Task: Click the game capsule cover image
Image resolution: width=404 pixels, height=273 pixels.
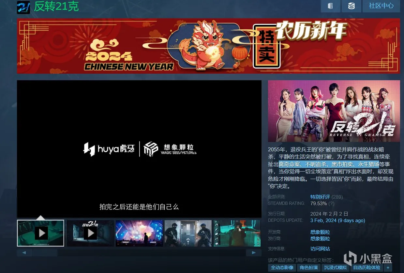Action: (334, 111)
